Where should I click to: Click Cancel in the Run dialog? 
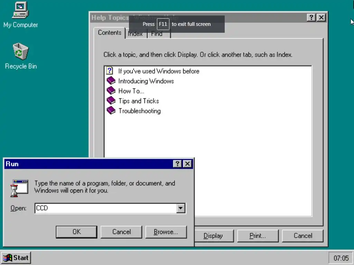121,232
